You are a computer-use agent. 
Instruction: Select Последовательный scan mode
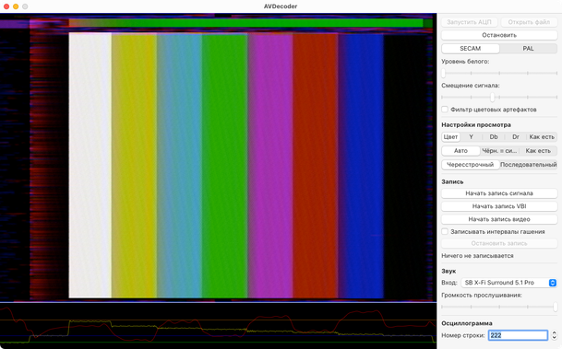click(528, 165)
